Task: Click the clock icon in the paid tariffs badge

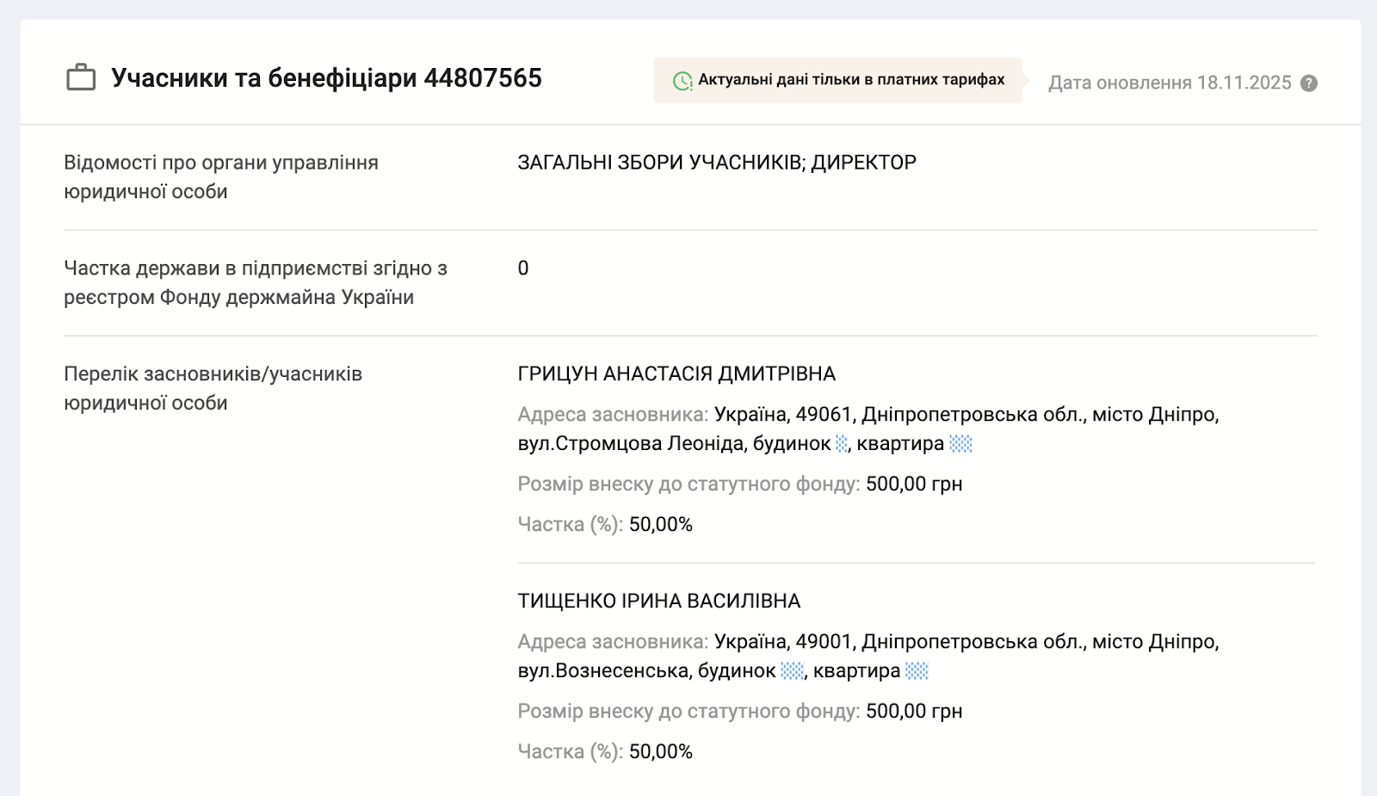Action: click(682, 81)
